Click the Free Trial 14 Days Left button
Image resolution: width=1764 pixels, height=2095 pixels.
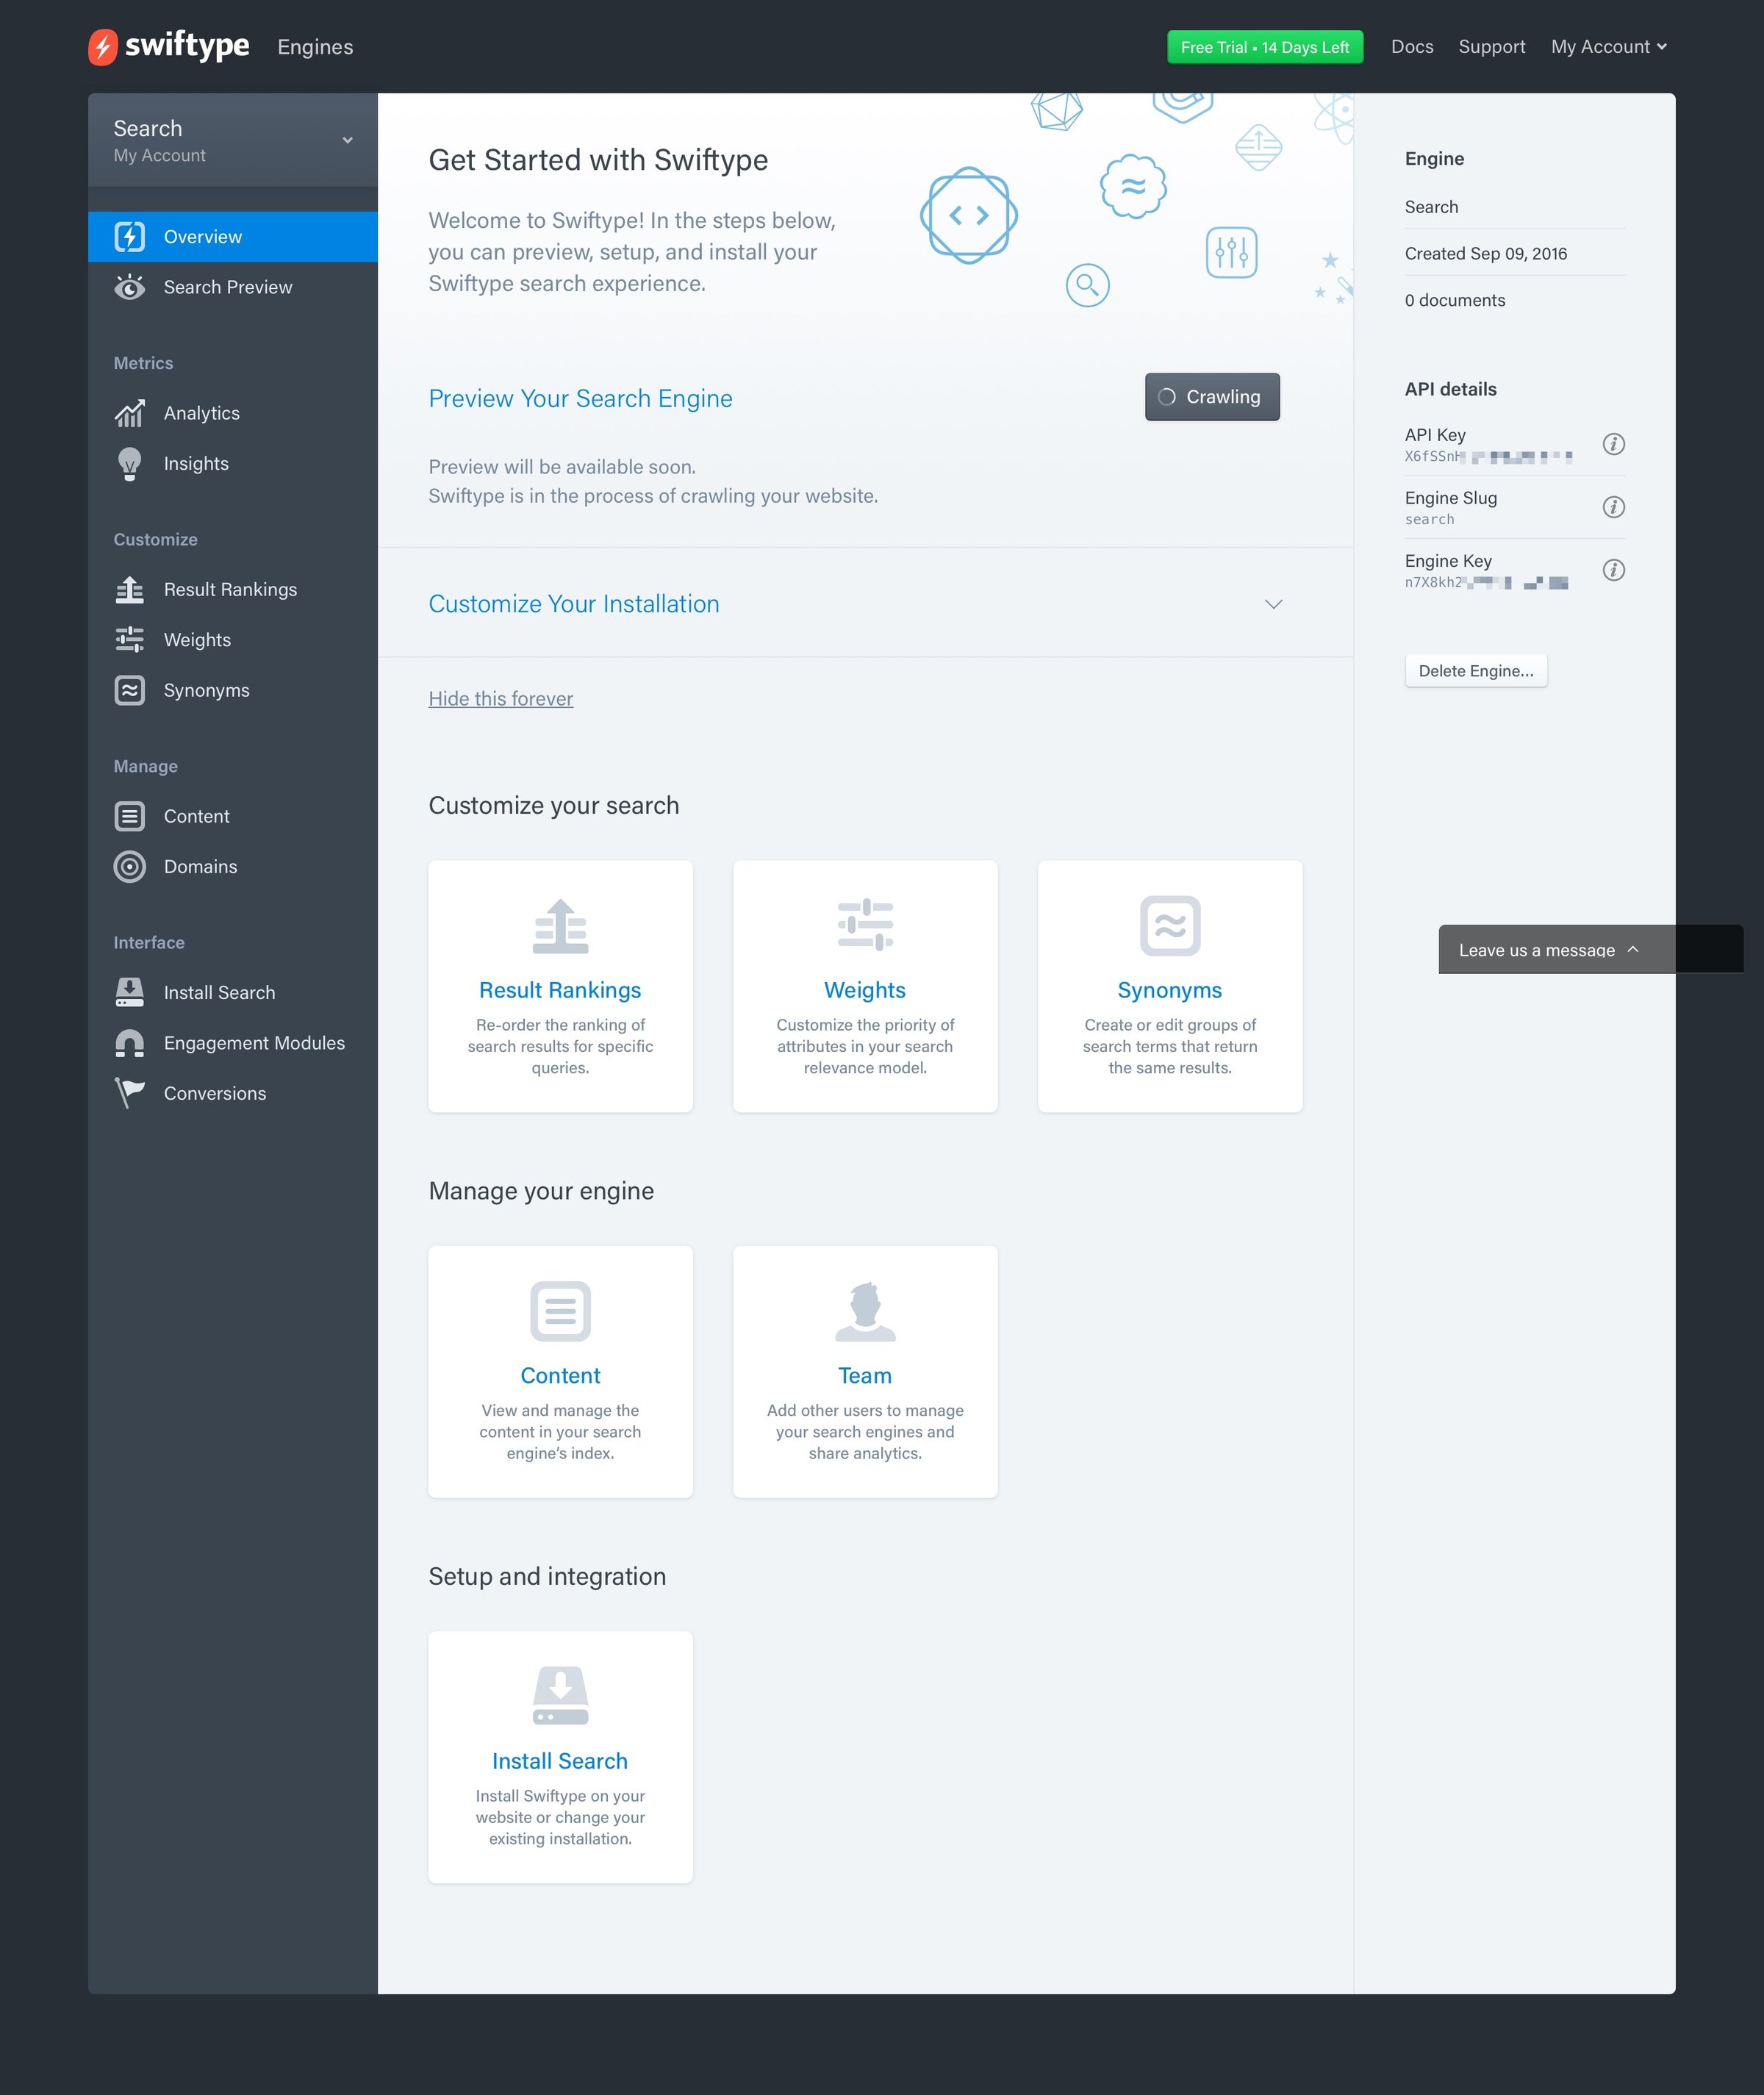coord(1265,47)
